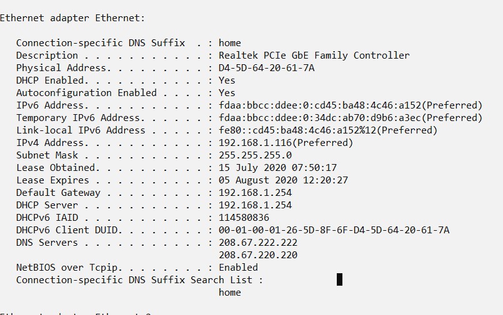Click the Lease Expires date 05 August 2020
This screenshot has height=315, width=503.
coord(283,180)
